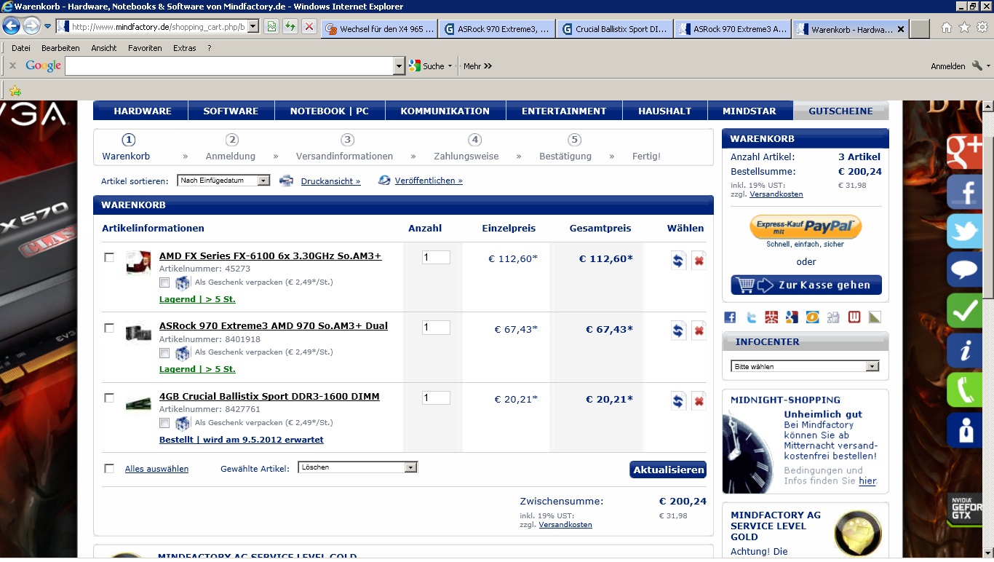994x562 pixels.
Task: Click the quantity field for AMD FX-6100
Action: click(x=436, y=257)
